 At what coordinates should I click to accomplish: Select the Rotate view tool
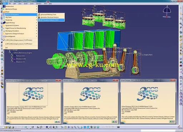(72, 127)
